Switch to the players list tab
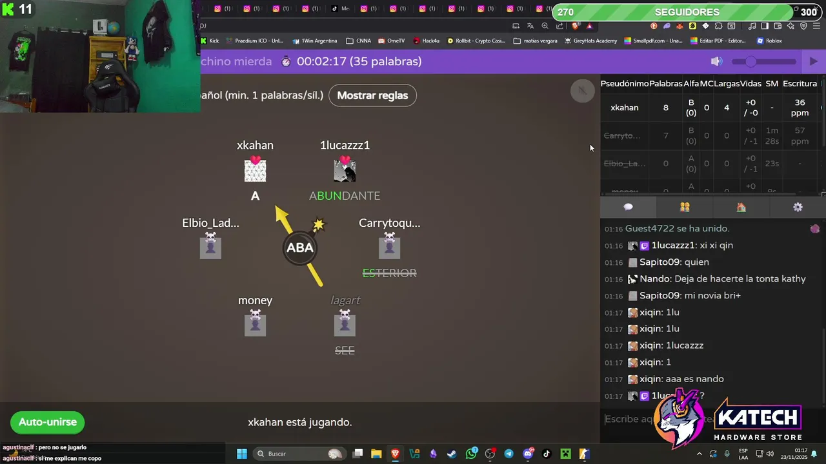Screen dimensions: 826x464 [x=685, y=207]
